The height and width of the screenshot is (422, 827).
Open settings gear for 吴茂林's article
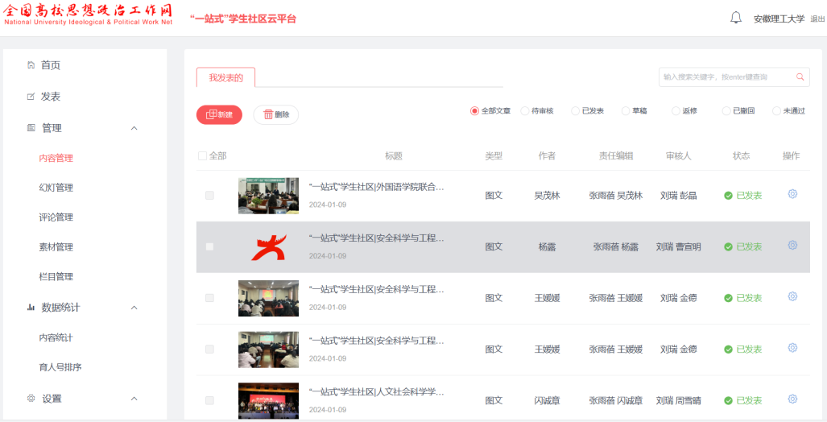pyautogui.click(x=792, y=194)
